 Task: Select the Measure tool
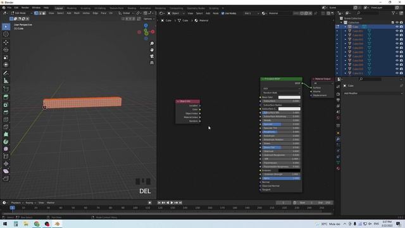click(x=6, y=80)
